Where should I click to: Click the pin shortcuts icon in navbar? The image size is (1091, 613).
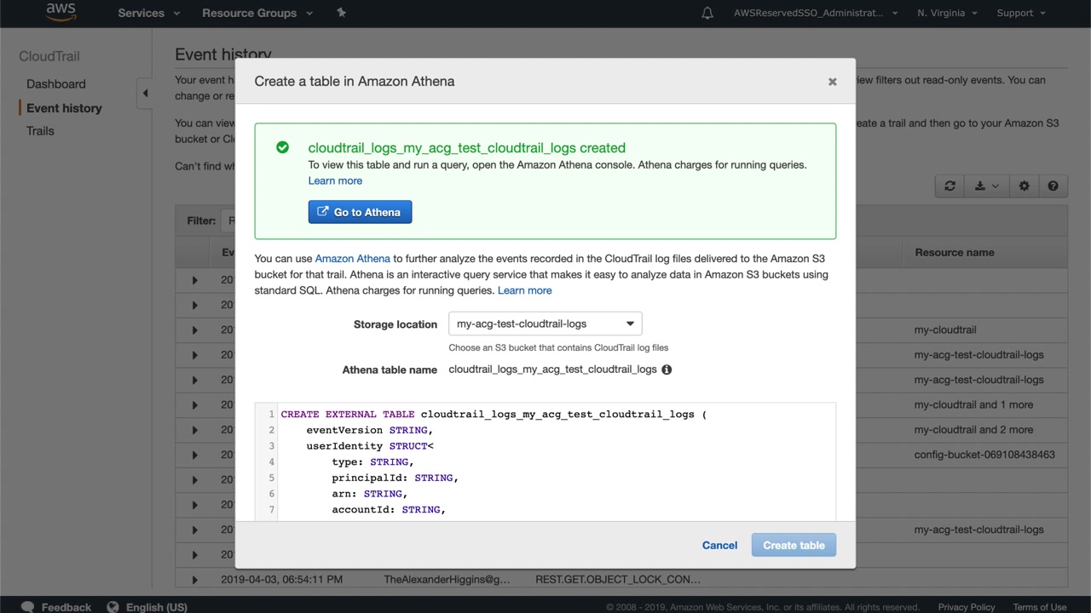pyautogui.click(x=342, y=13)
